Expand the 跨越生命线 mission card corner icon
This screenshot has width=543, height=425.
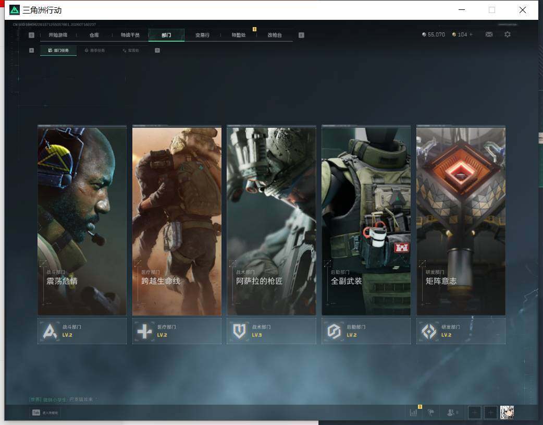[138, 263]
